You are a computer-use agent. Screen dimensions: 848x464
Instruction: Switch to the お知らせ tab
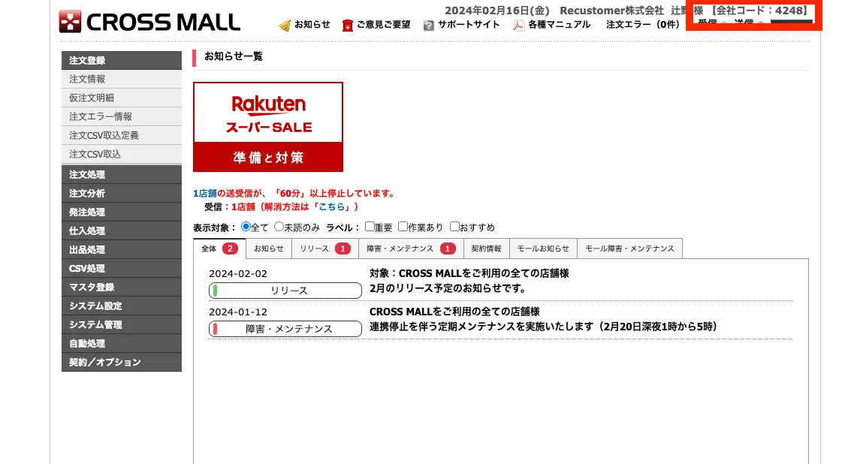point(269,249)
